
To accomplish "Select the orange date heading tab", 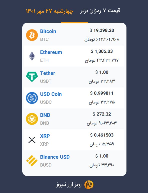I will 50,11.
